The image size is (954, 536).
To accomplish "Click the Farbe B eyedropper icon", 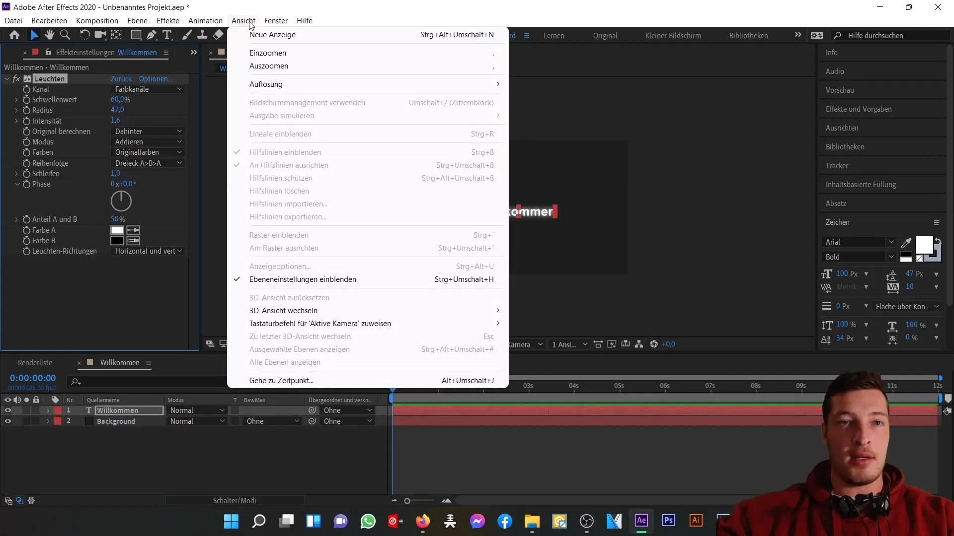I will point(133,241).
